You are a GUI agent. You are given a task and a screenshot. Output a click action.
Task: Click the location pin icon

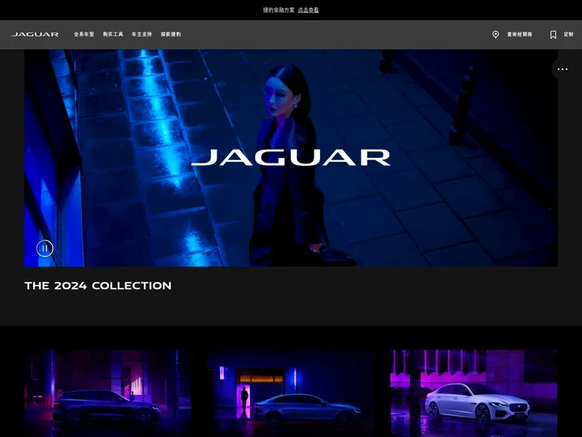496,35
